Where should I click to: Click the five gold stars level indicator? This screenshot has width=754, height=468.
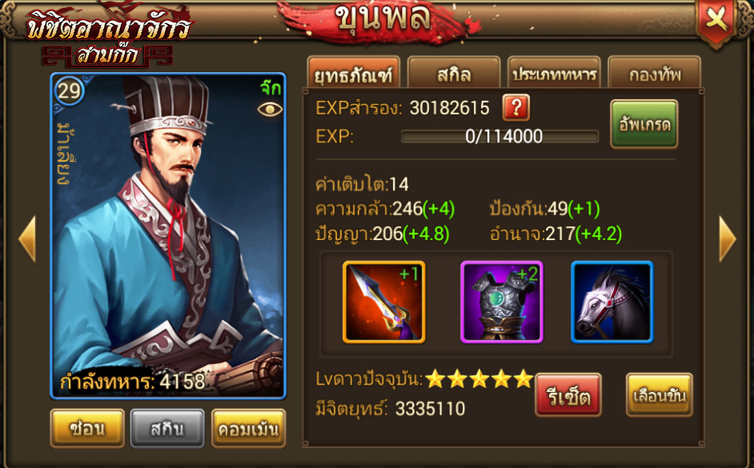(479, 379)
